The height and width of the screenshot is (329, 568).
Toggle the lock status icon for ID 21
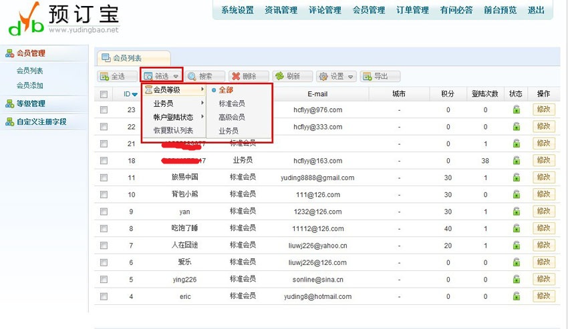pyautogui.click(x=516, y=143)
